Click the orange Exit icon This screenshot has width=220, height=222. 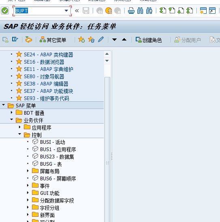(109, 11)
